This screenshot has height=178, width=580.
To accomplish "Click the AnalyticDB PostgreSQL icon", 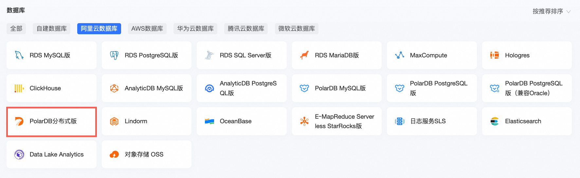I will (x=209, y=88).
